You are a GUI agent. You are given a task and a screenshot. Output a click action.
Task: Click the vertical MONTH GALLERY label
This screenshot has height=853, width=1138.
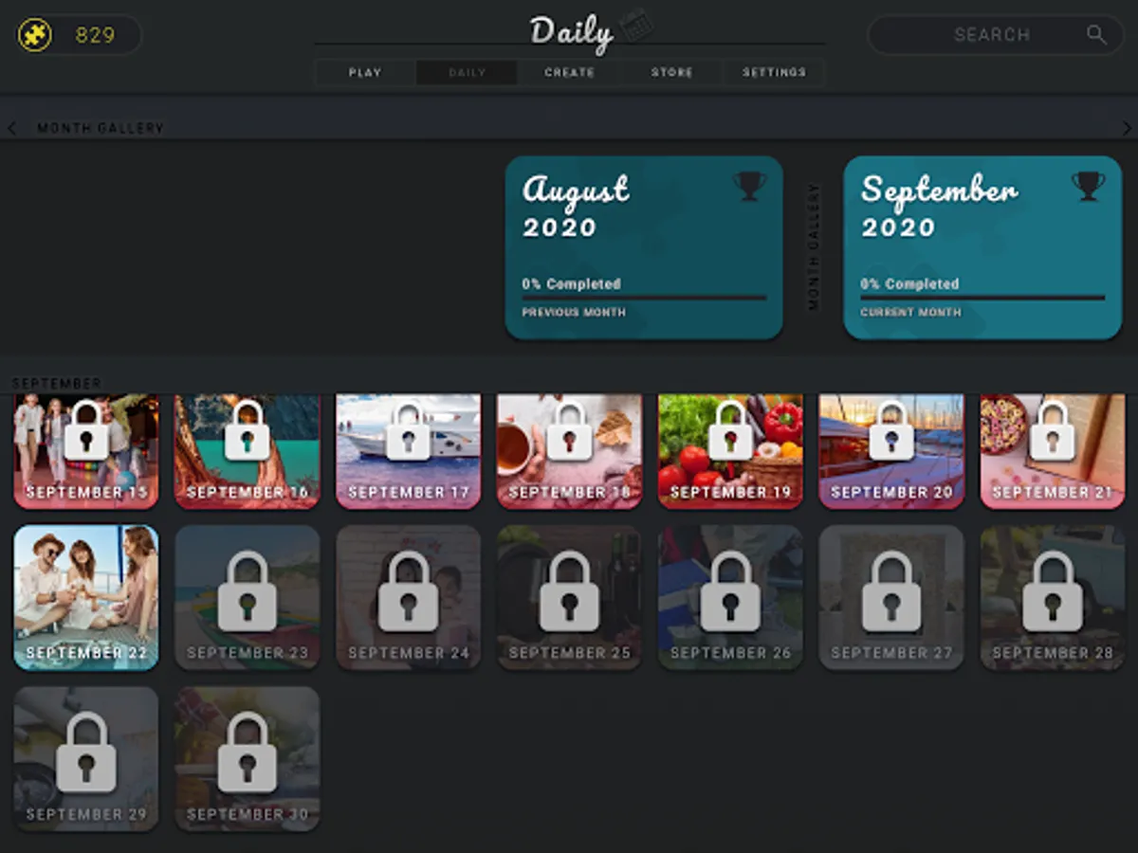click(814, 246)
